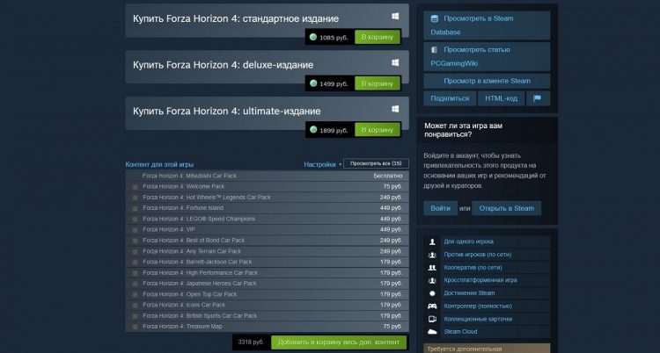Tick the Welcome Pack checkbox
This screenshot has height=353, width=660.
pyautogui.click(x=135, y=187)
